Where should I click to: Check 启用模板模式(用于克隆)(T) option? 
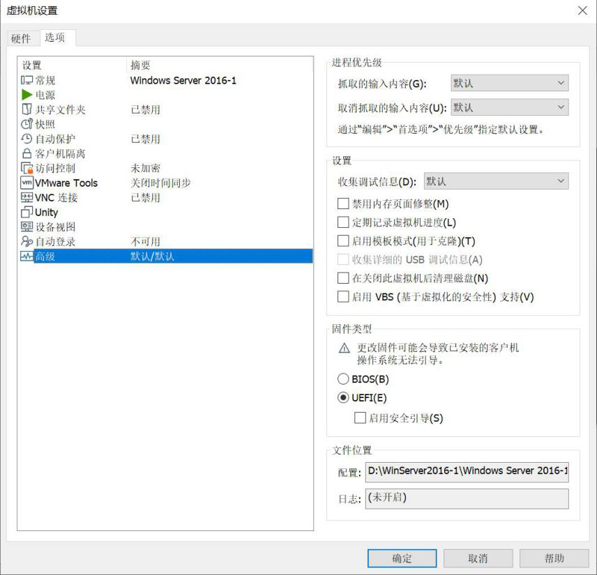click(x=343, y=241)
